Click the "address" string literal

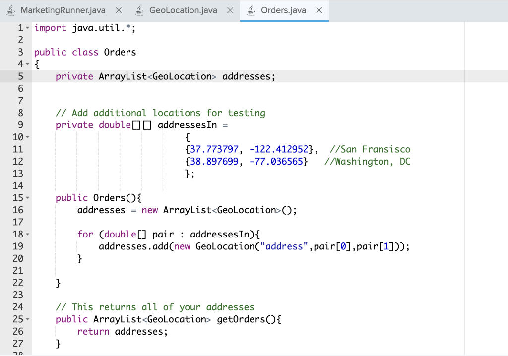pos(284,246)
